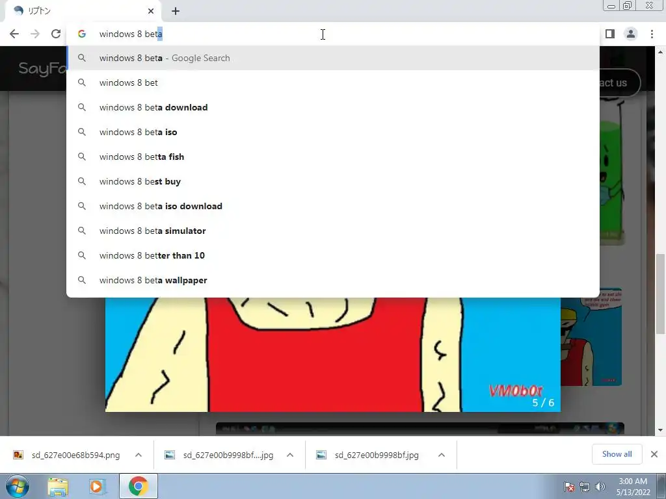The height and width of the screenshot is (499, 666).
Task: Click the search icon beside "windows 8 beta simulator"
Action: click(81, 231)
